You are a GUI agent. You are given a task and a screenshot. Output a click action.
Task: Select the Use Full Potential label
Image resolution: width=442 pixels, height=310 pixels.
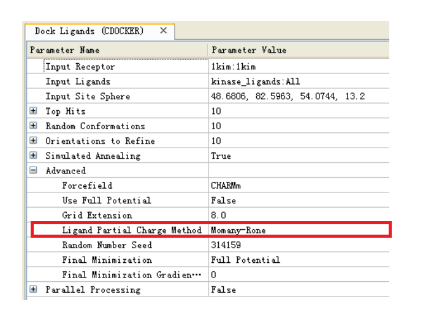(x=107, y=200)
